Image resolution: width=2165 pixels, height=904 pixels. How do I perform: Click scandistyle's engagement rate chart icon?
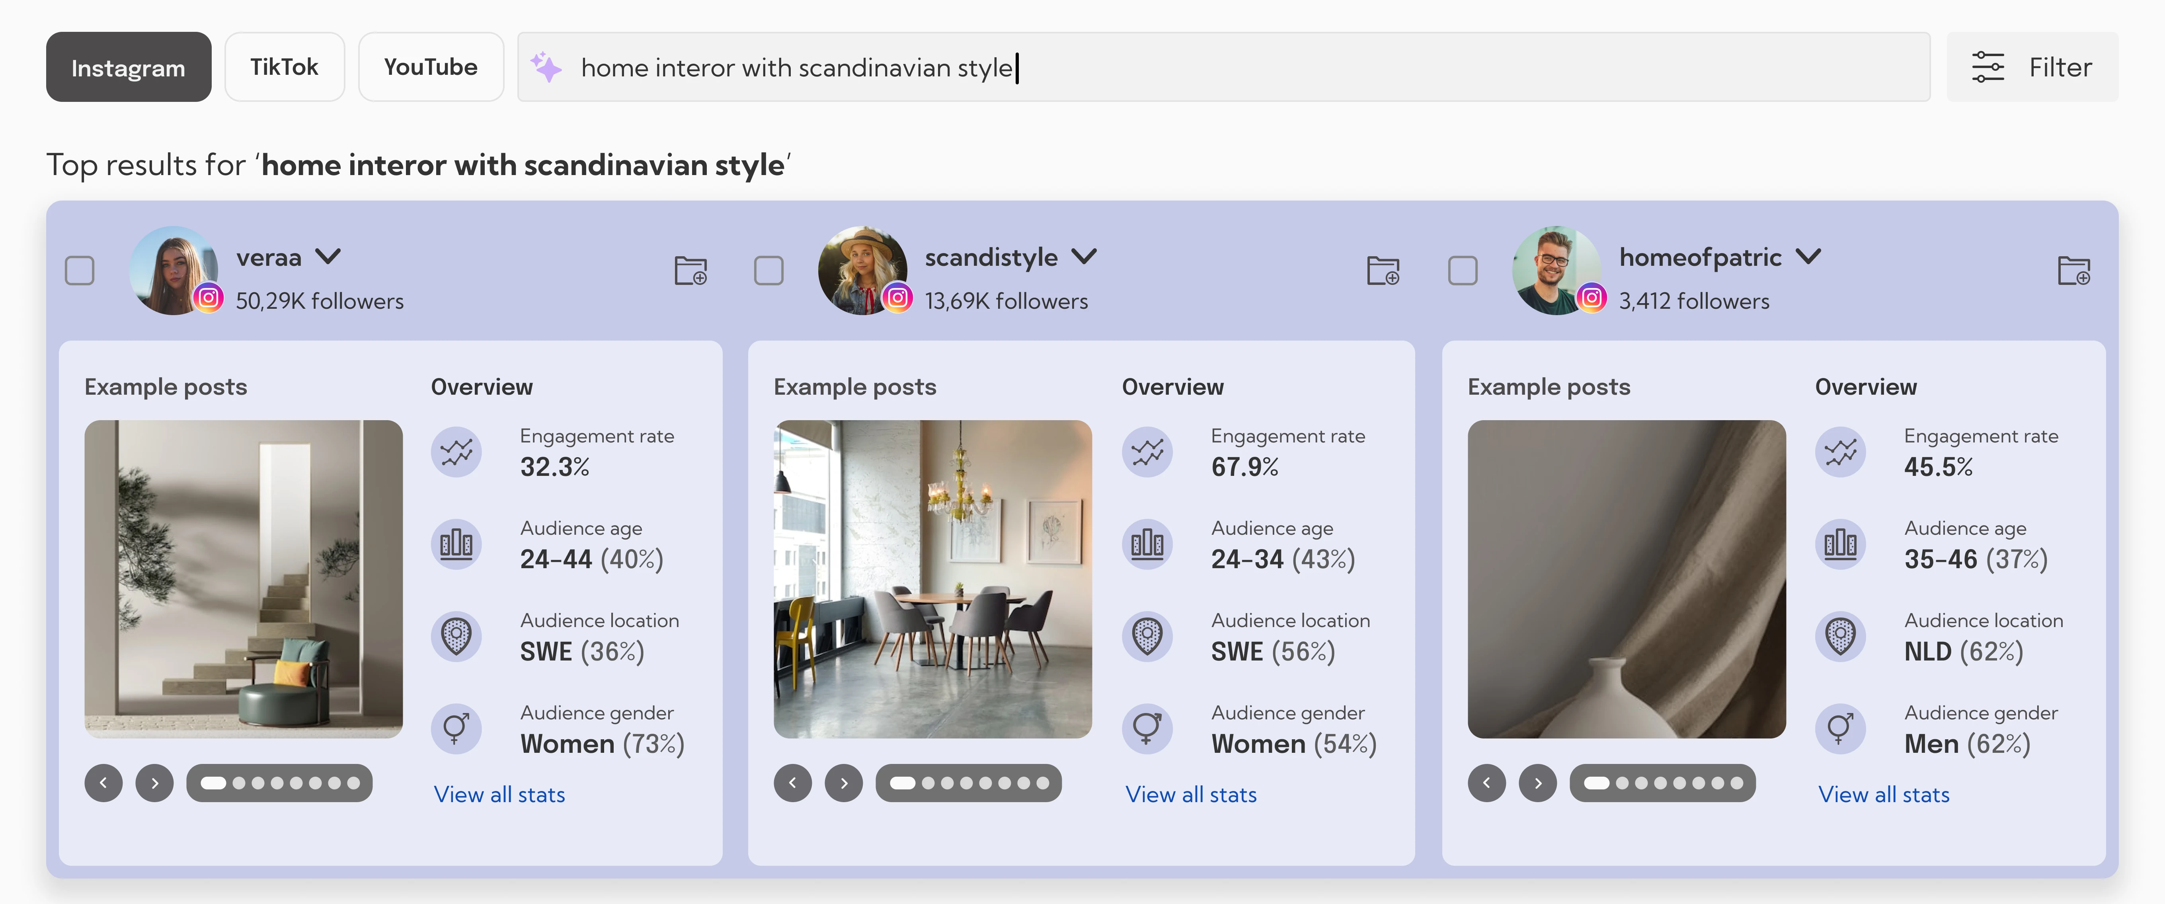pyautogui.click(x=1147, y=452)
